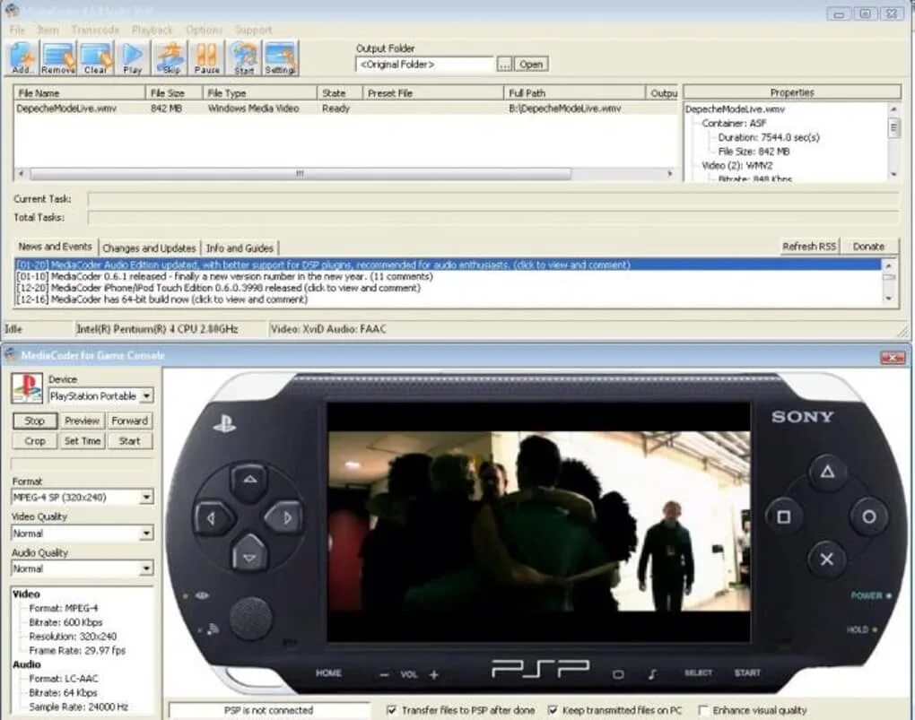Screen dimensions: 915x720
Task: Click the Pause toolbar icon
Action: coord(206,58)
